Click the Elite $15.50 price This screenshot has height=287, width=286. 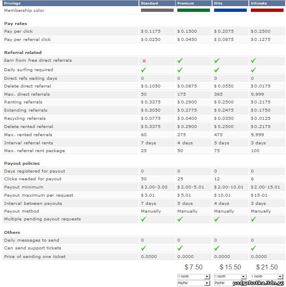tap(230, 267)
